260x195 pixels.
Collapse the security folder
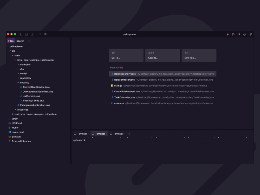tap(18, 83)
